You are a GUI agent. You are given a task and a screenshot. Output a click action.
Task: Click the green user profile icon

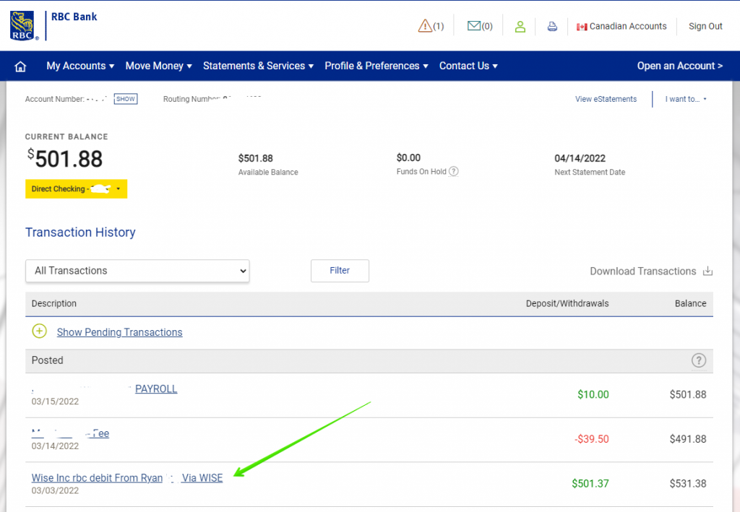pos(520,27)
